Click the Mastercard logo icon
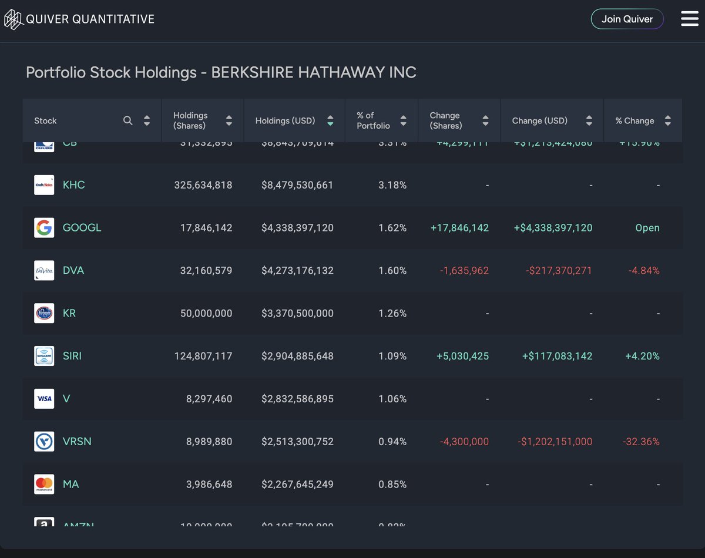Image resolution: width=705 pixels, height=558 pixels. (44, 485)
